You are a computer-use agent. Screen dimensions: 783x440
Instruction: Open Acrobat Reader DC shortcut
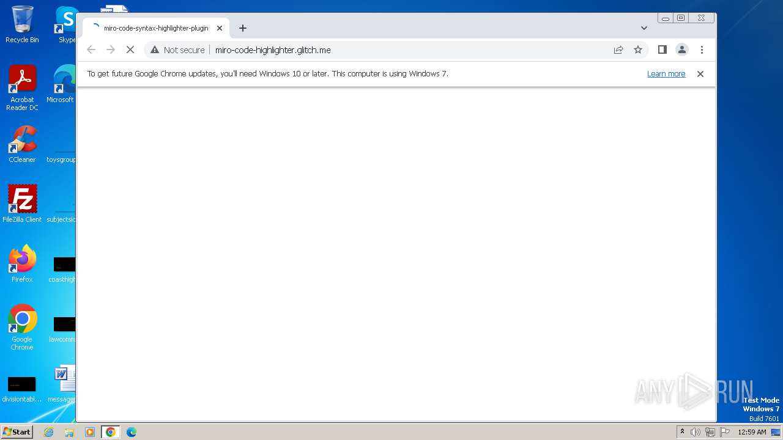tap(22, 88)
